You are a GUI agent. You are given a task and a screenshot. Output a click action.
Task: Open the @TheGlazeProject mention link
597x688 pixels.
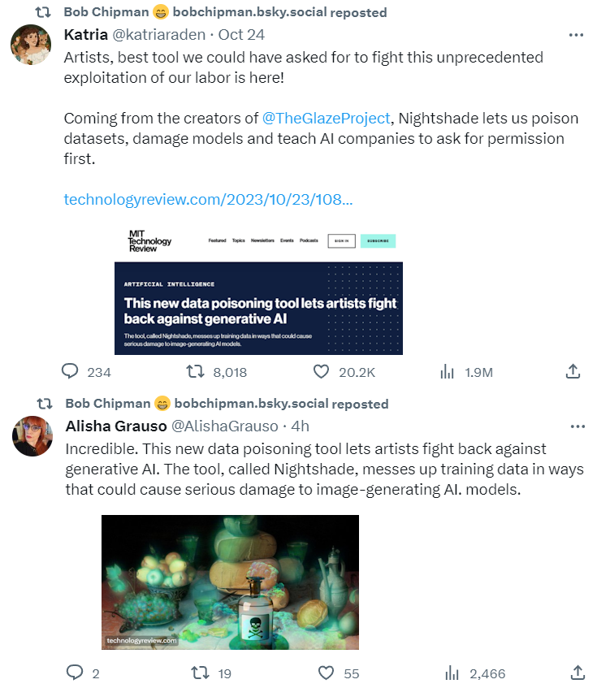[326, 118]
